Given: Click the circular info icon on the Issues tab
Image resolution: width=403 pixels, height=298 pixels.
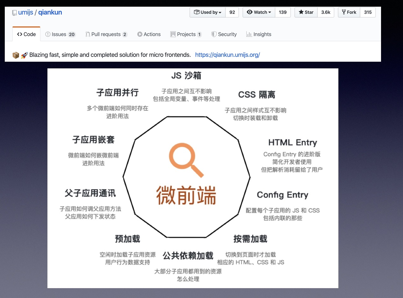Looking at the screenshot, I should point(47,34).
